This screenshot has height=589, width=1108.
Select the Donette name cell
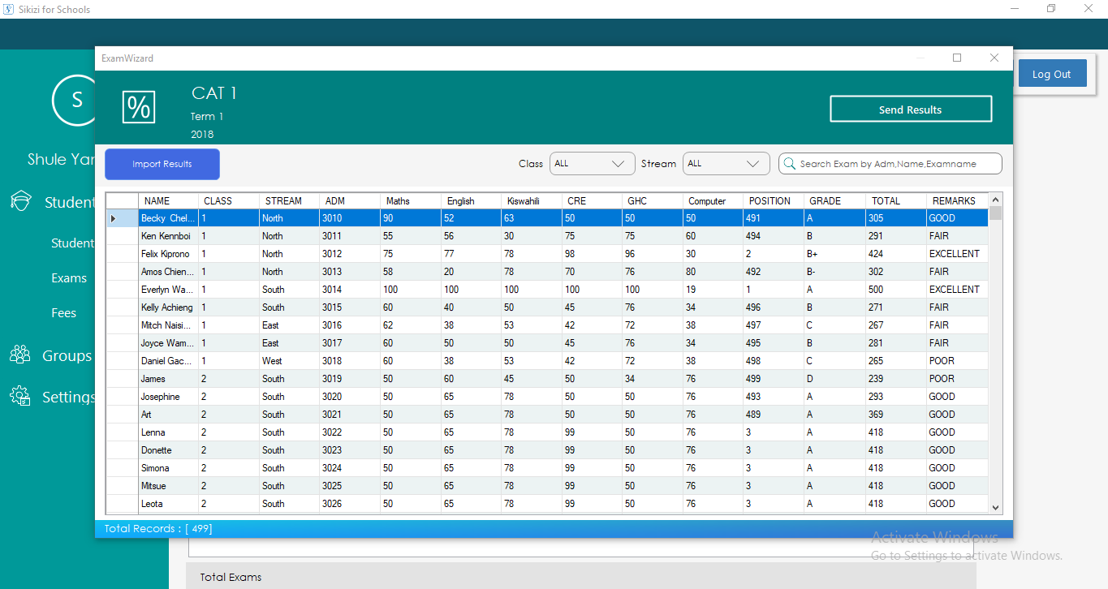(x=168, y=450)
